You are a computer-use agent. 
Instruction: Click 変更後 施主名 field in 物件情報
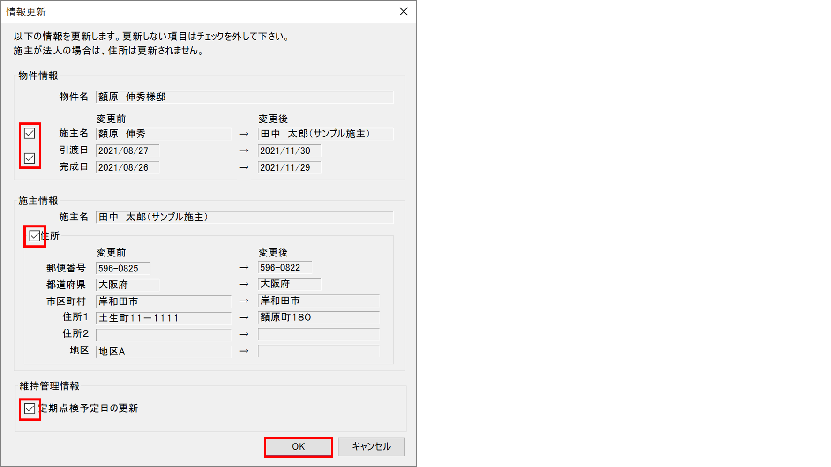click(x=325, y=134)
